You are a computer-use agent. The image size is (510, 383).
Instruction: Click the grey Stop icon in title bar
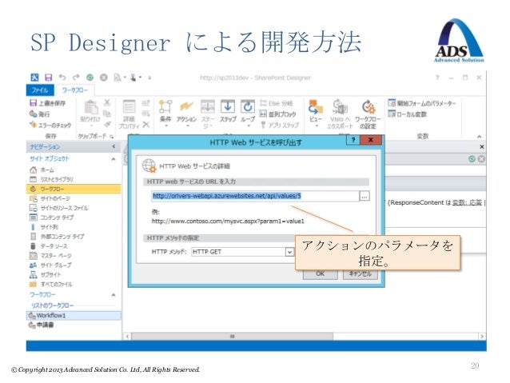(104, 78)
